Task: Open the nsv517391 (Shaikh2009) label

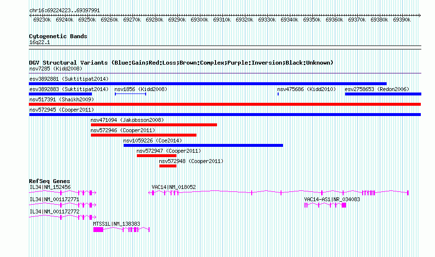Action: (62, 99)
